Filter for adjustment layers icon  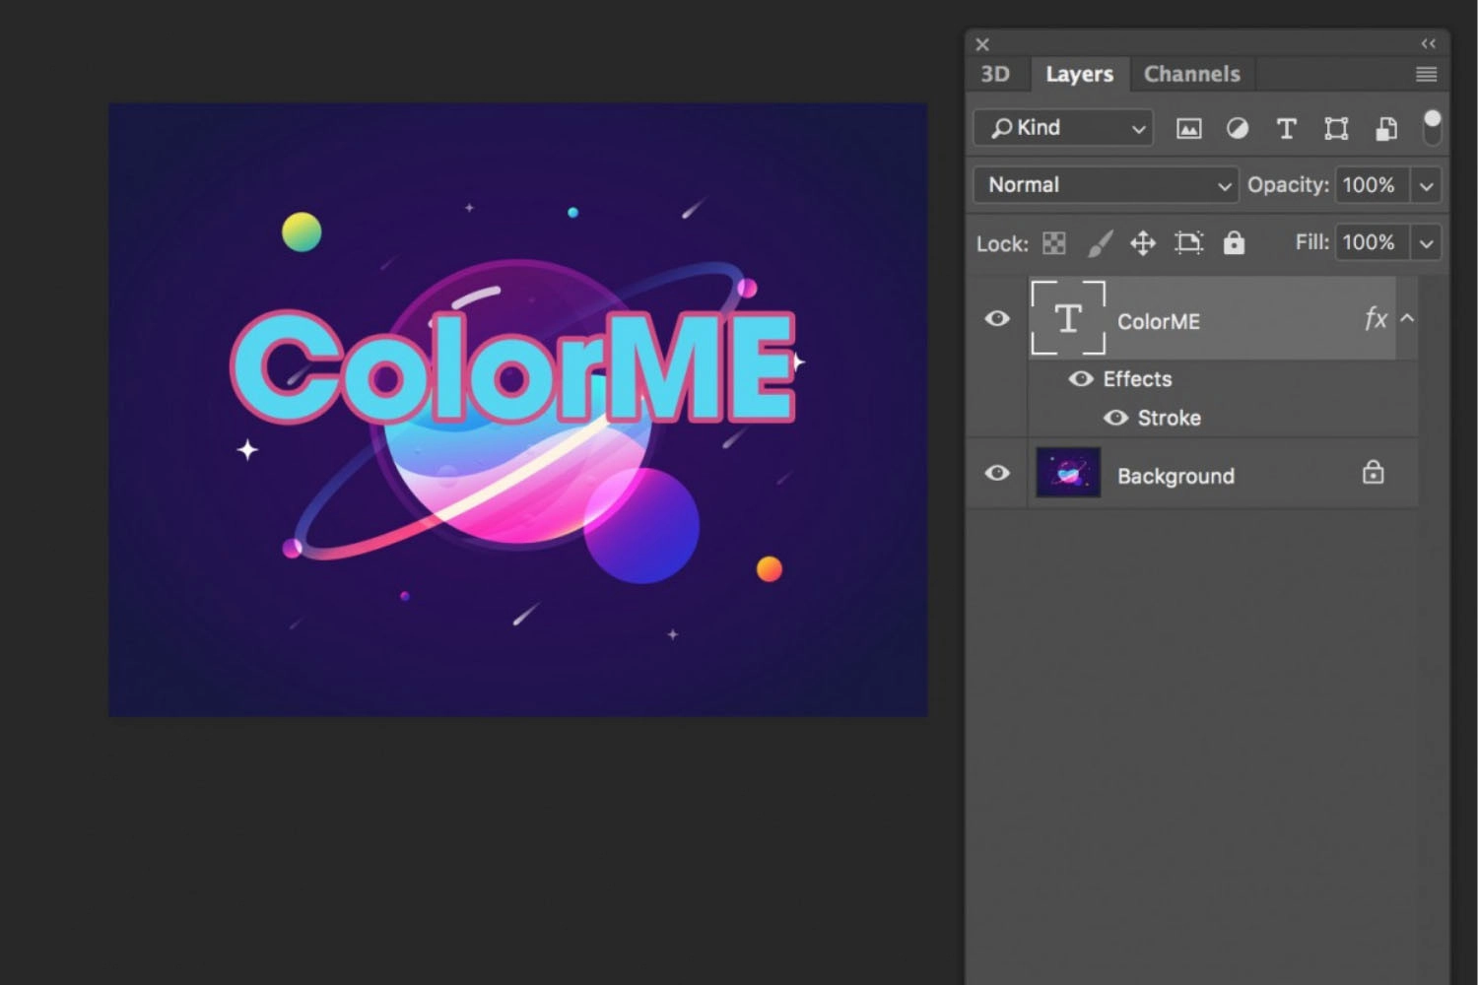pyautogui.click(x=1238, y=129)
